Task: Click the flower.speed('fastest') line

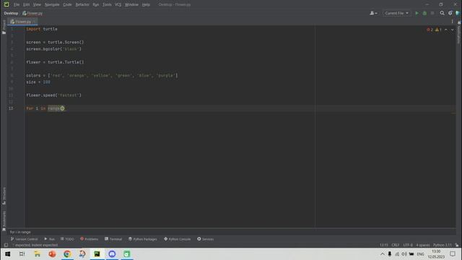Action: (53, 95)
